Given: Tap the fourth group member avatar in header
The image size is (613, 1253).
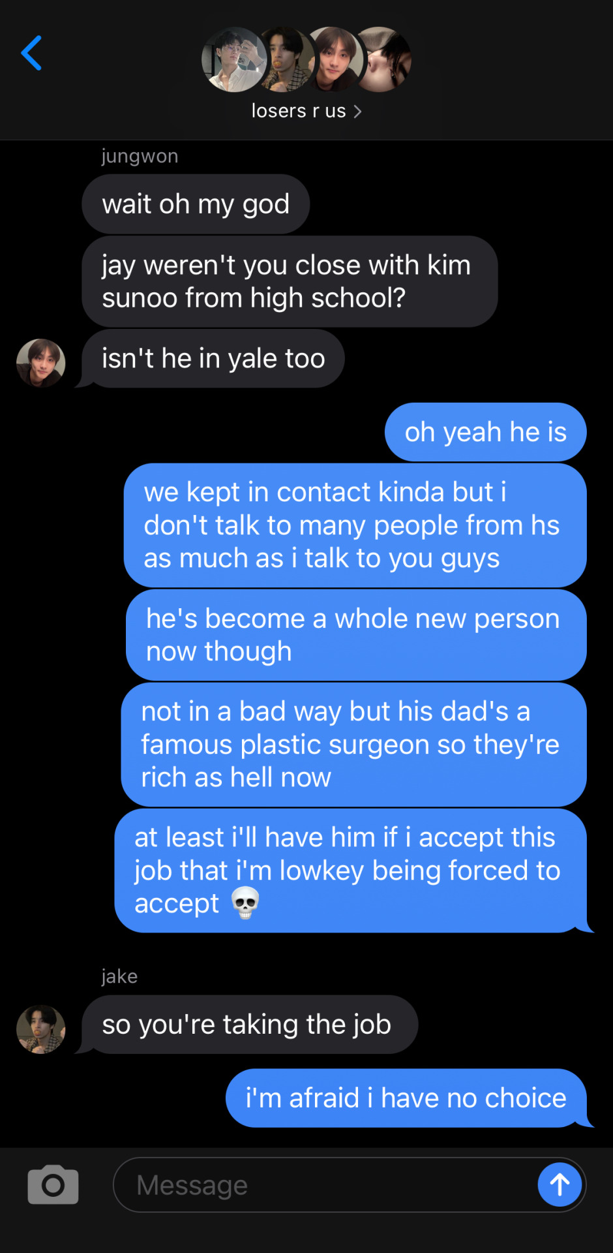Looking at the screenshot, I should point(385,59).
